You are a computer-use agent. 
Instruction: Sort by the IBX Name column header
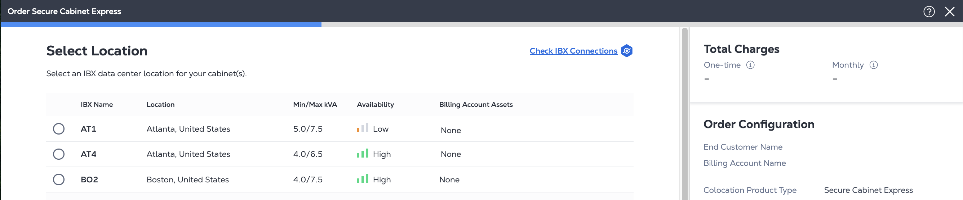point(97,104)
